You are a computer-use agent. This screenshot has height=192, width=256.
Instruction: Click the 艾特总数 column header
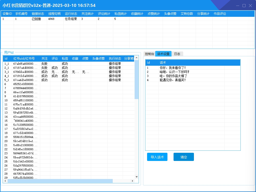point(187,14)
